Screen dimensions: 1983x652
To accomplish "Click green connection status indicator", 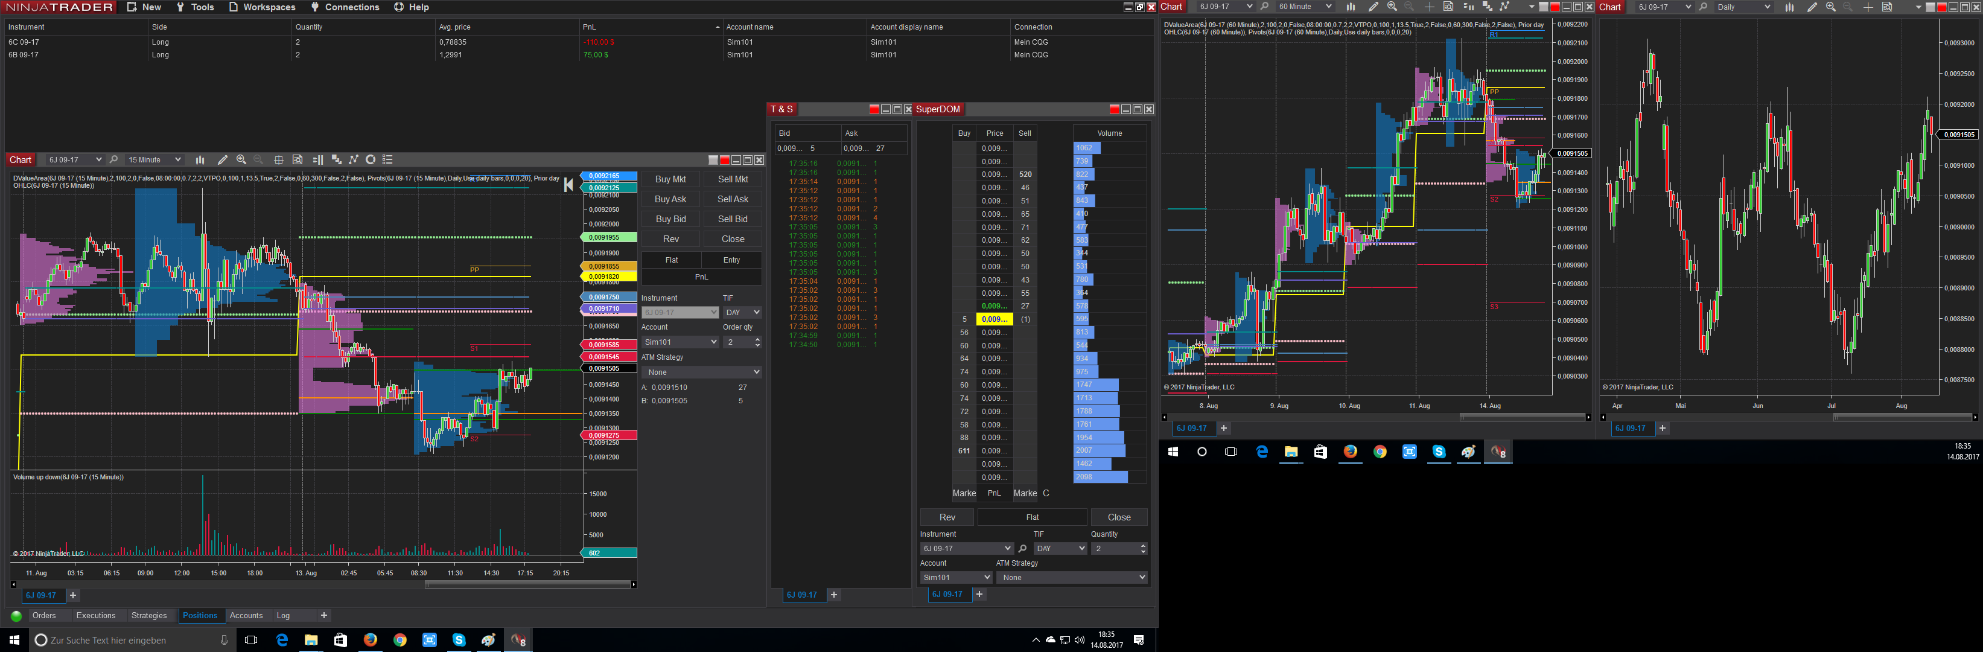I will [16, 616].
